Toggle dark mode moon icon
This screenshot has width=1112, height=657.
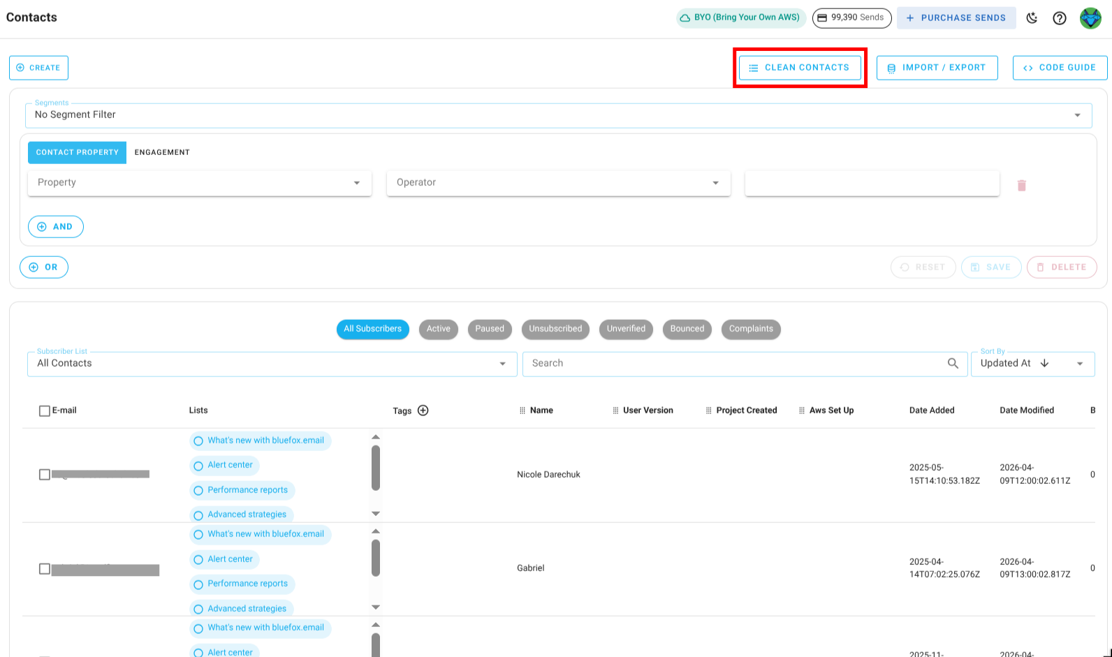pyautogui.click(x=1032, y=18)
